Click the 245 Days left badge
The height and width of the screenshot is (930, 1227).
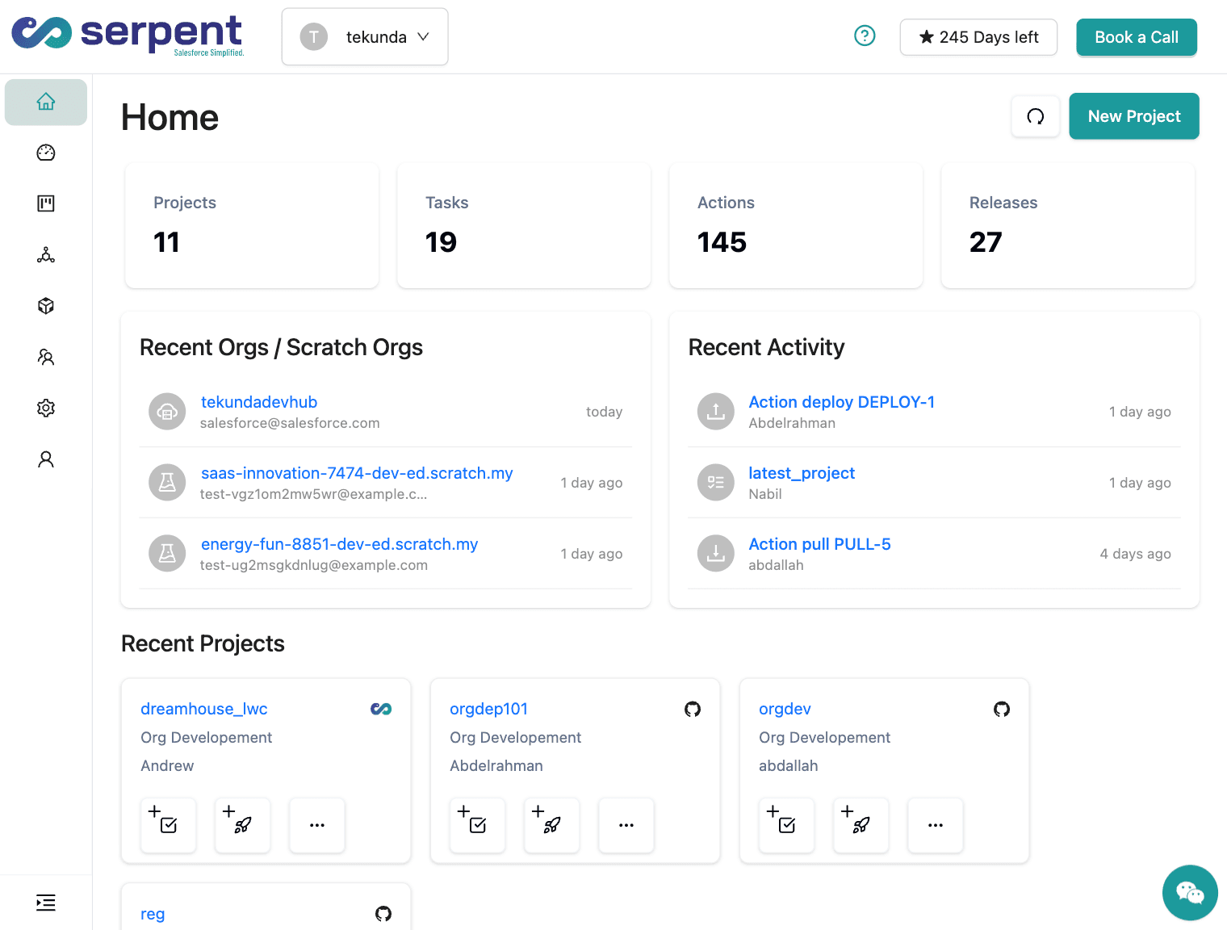[x=978, y=37]
